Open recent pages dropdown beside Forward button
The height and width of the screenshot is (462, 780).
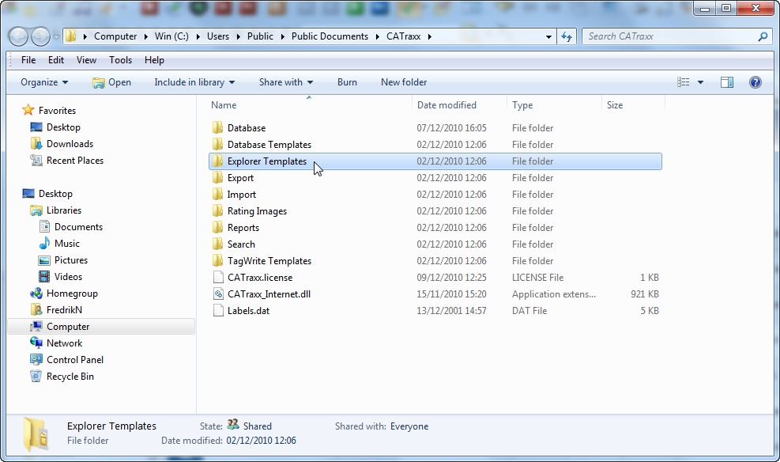pyautogui.click(x=56, y=37)
